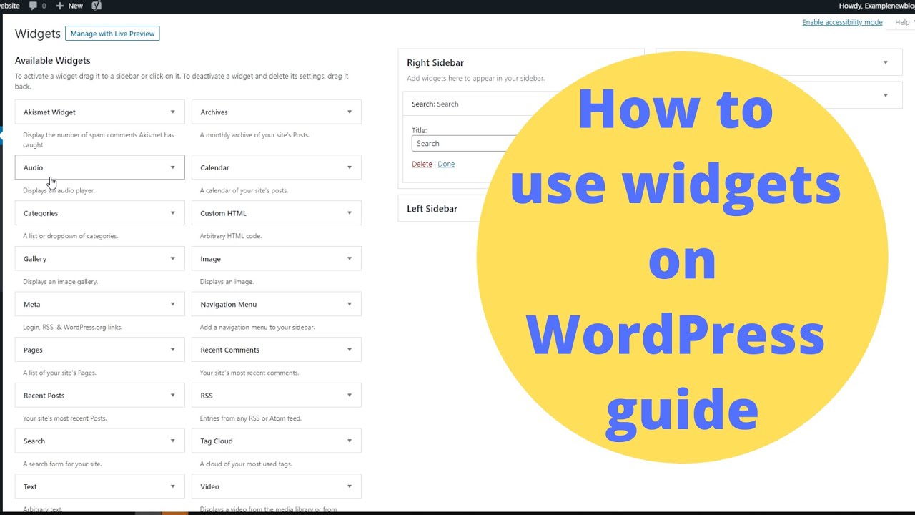Screen dimensions: 915x515
Task: Select the Akismet Widget title
Action: click(x=49, y=112)
